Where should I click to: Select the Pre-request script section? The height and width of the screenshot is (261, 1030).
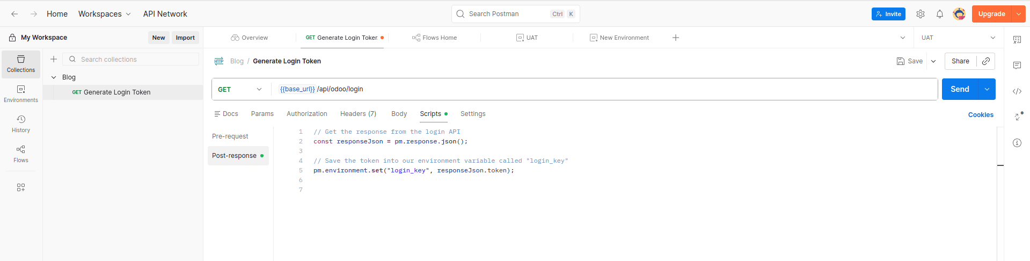click(230, 136)
